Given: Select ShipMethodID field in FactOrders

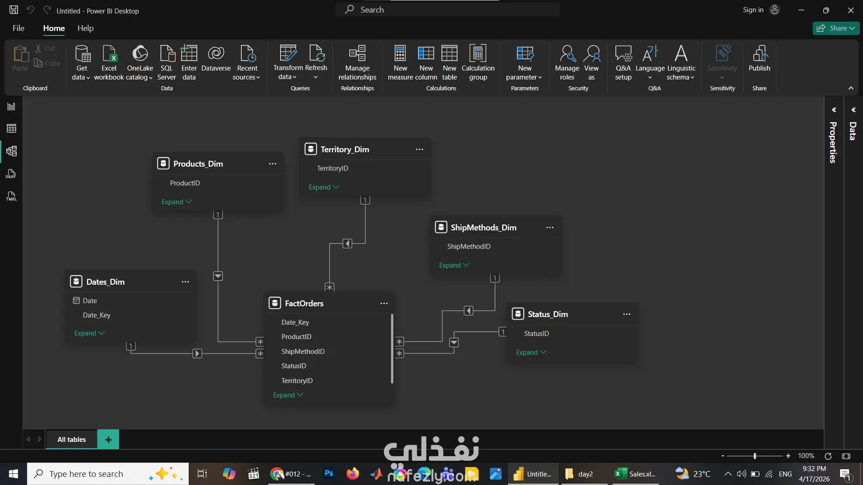Looking at the screenshot, I should click(303, 352).
